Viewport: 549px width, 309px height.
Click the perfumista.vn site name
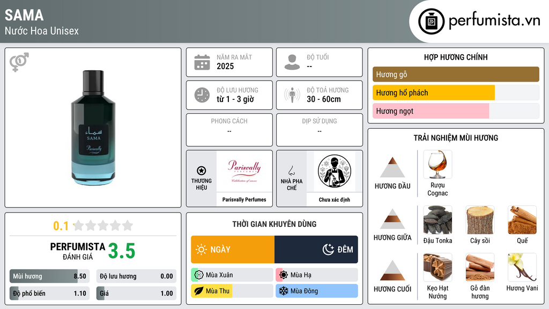click(x=494, y=21)
